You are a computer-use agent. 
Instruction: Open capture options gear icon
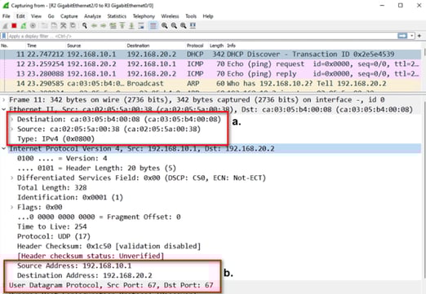coord(33,26)
